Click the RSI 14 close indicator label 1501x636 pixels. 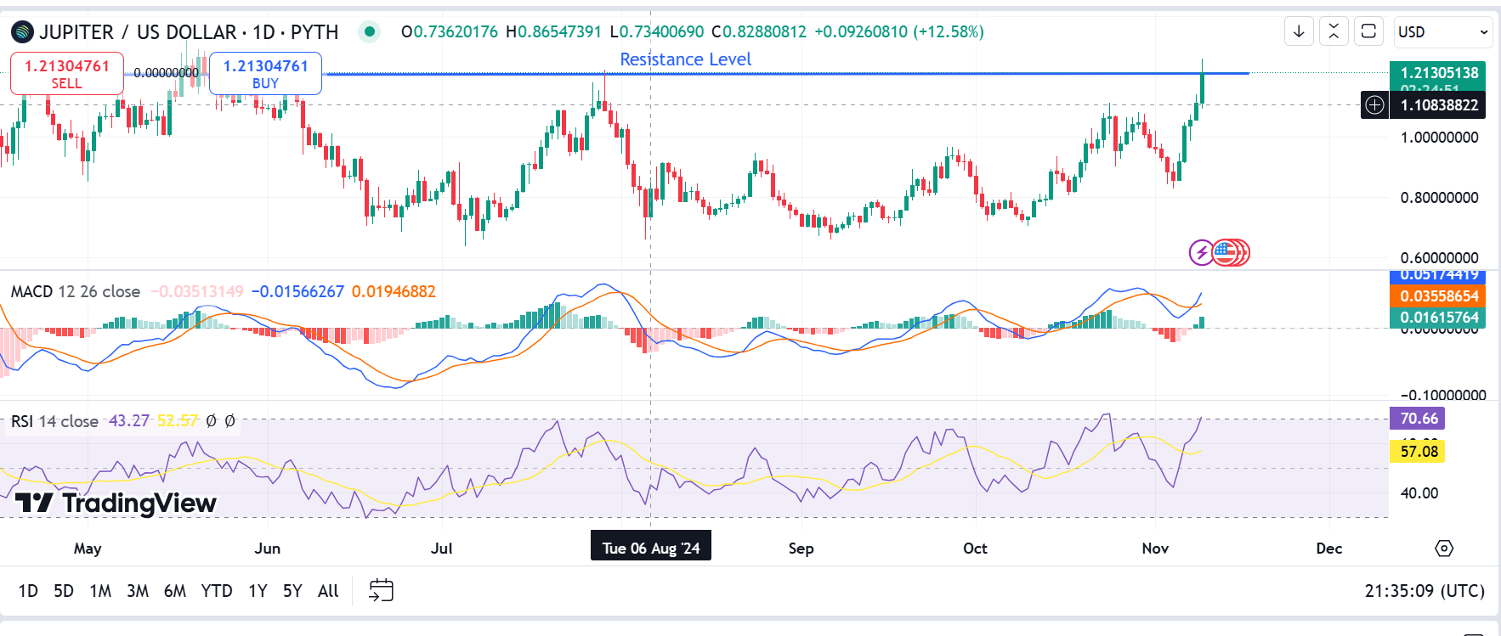click(x=54, y=421)
